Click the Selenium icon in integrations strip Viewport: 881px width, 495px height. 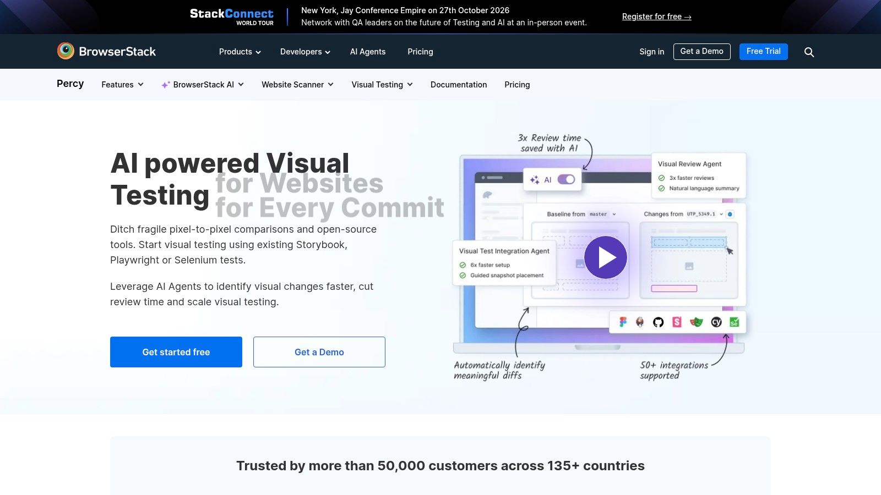(x=735, y=322)
